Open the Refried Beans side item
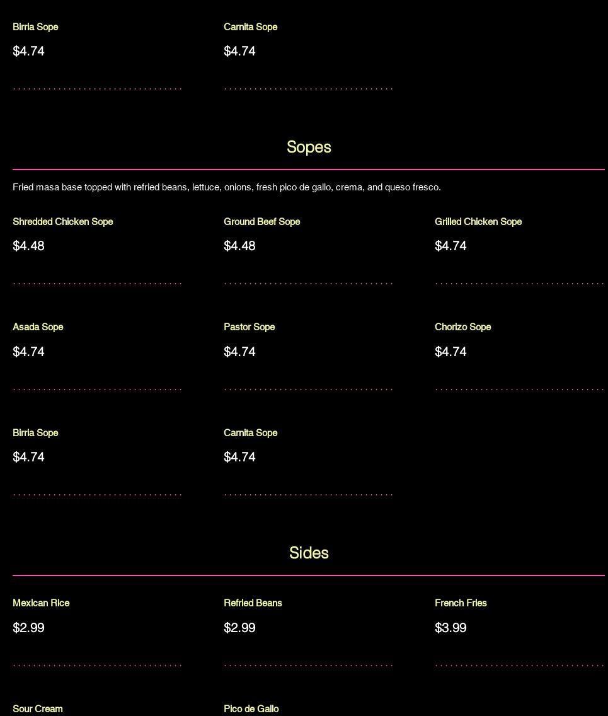 (x=253, y=603)
